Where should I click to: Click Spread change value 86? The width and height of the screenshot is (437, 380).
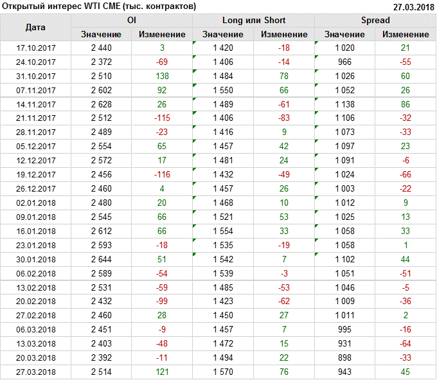406,104
